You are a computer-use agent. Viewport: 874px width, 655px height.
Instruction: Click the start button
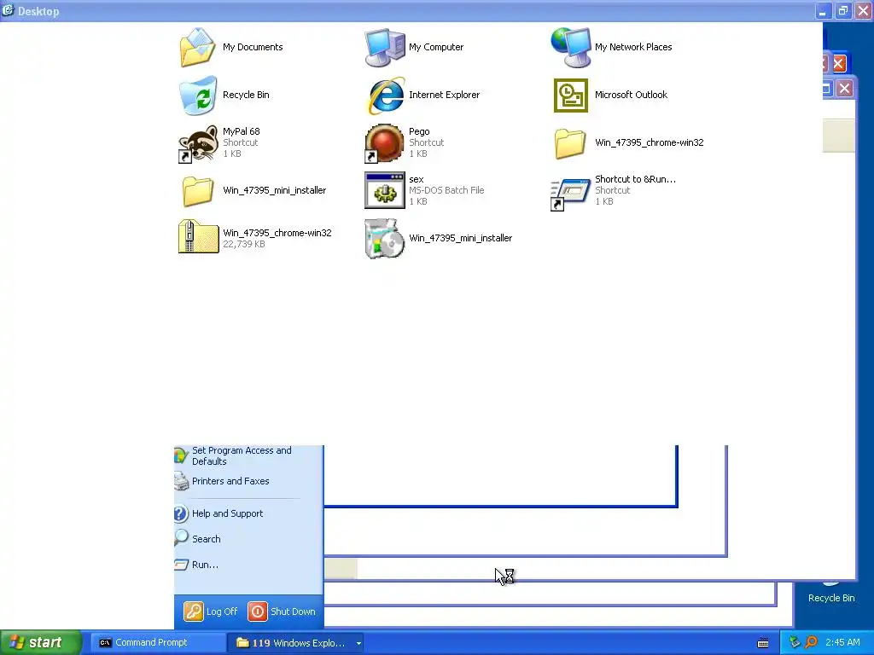tap(41, 643)
